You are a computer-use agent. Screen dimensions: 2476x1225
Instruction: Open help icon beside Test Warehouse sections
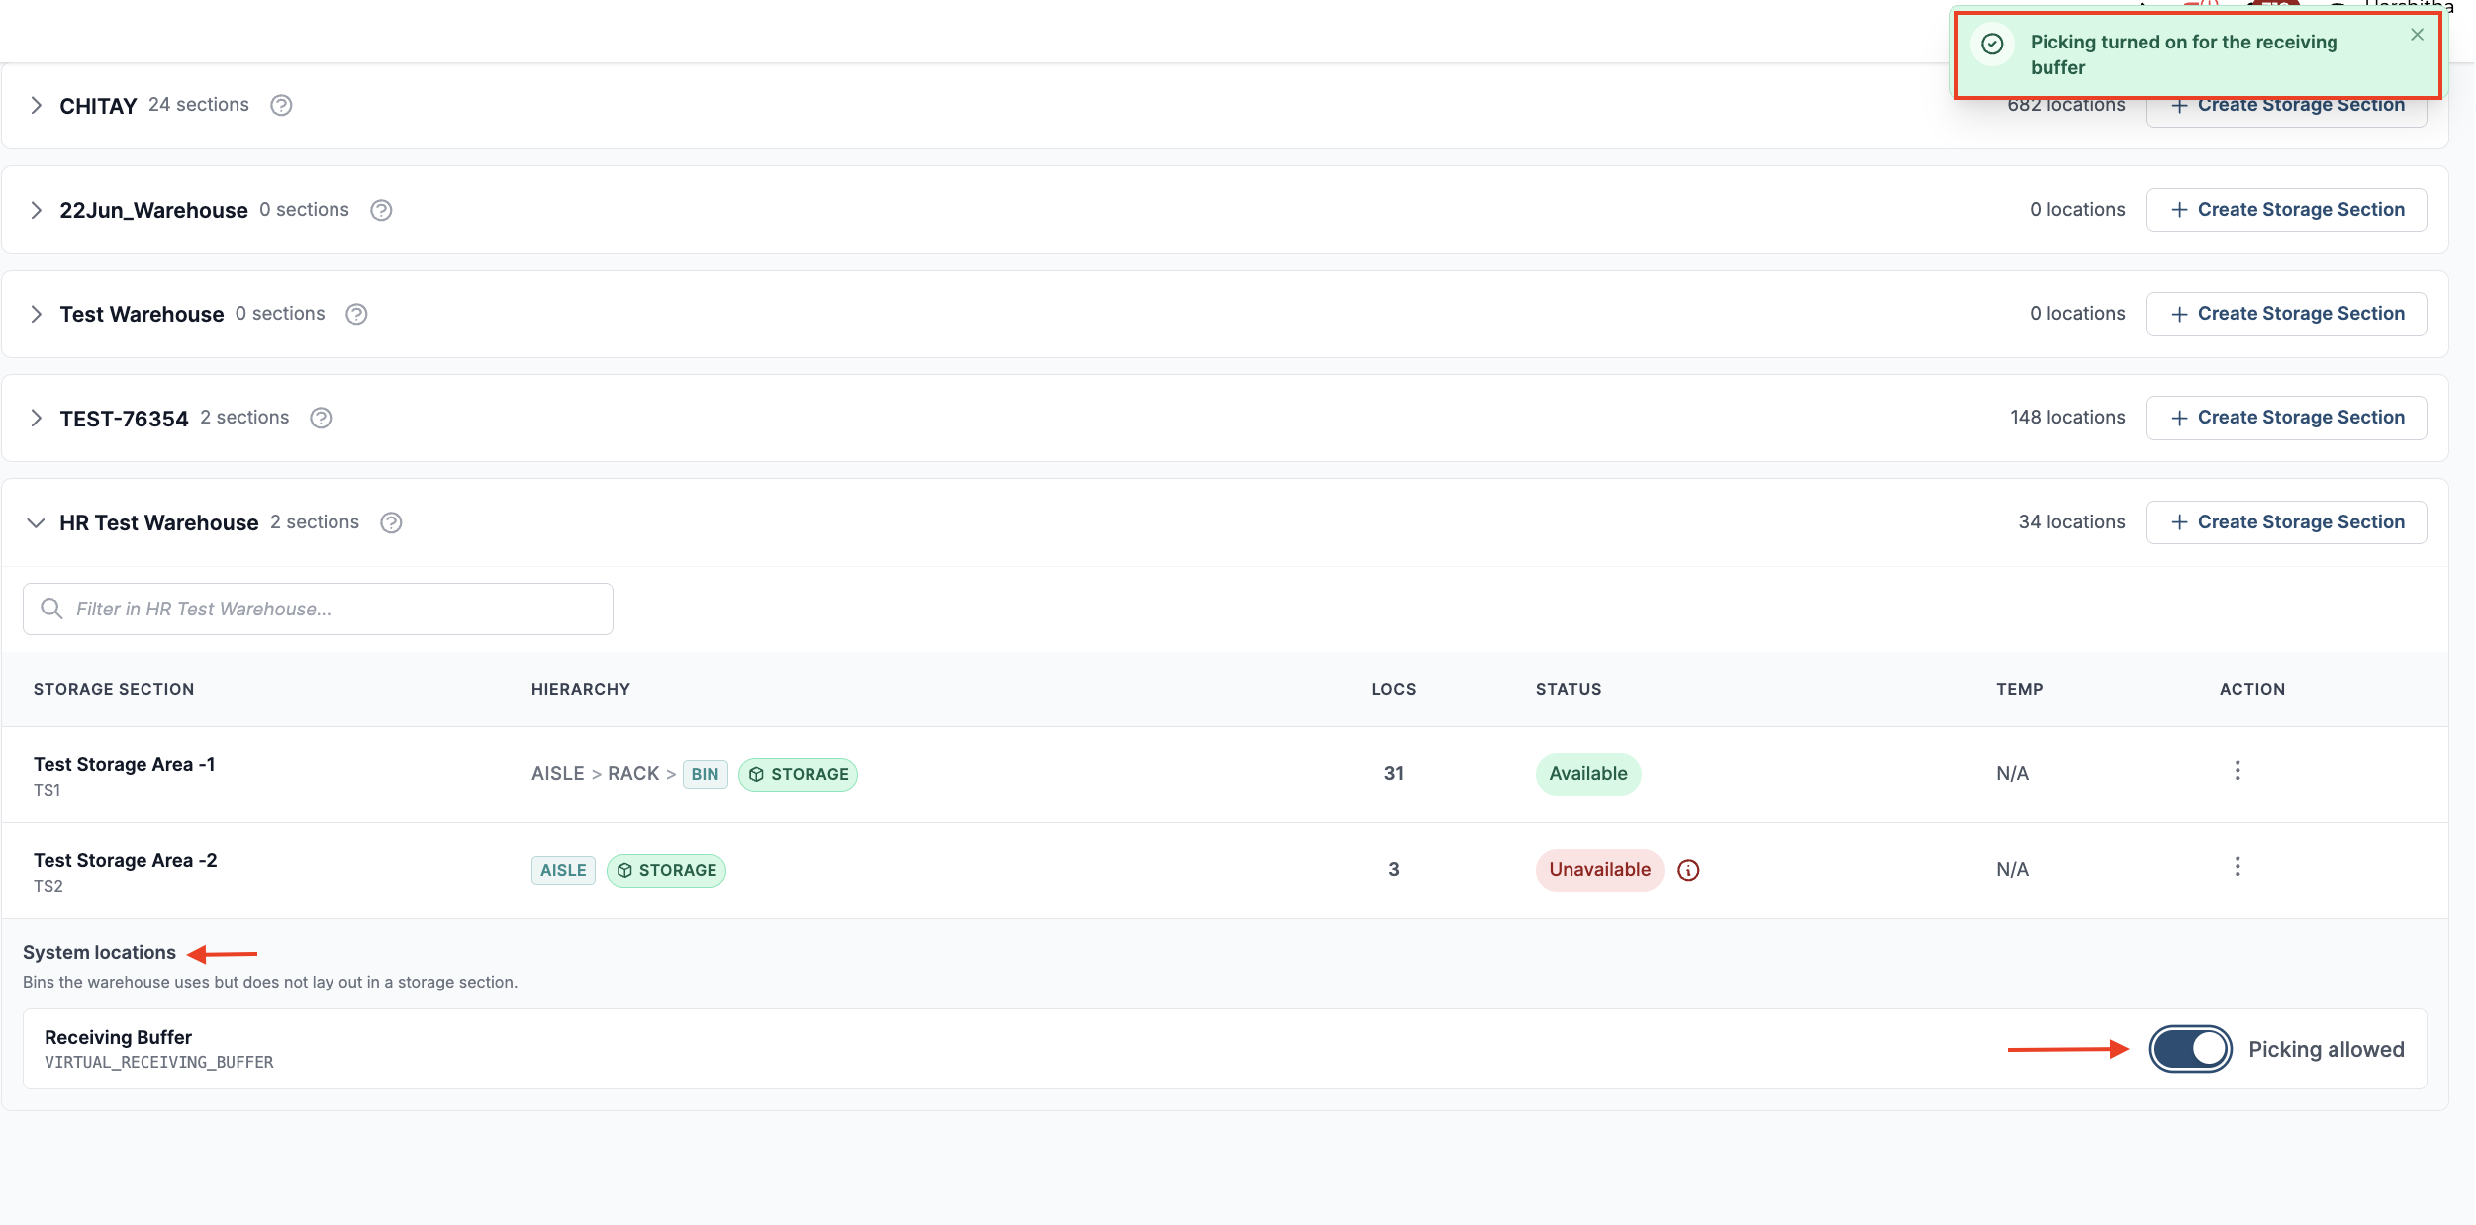pyautogui.click(x=356, y=314)
